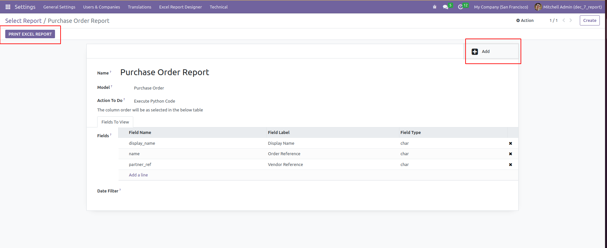Image resolution: width=607 pixels, height=248 pixels.
Task: Open the My Company switcher
Action: click(501, 7)
